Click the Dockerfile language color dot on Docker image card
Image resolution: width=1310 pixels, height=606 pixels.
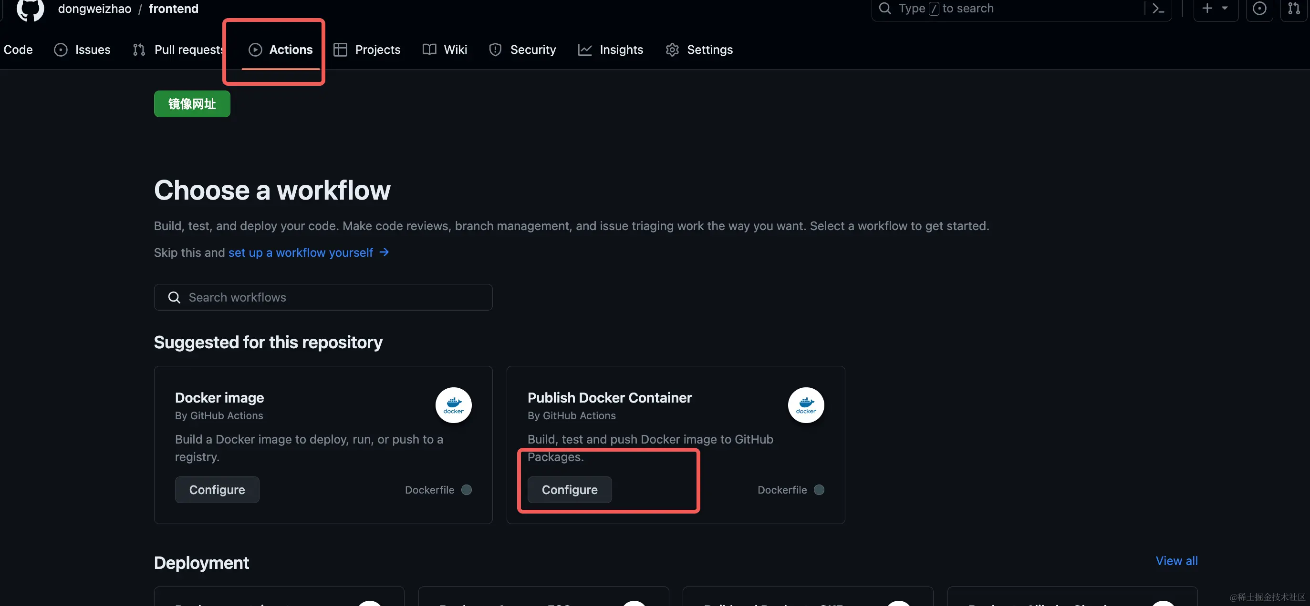click(467, 490)
